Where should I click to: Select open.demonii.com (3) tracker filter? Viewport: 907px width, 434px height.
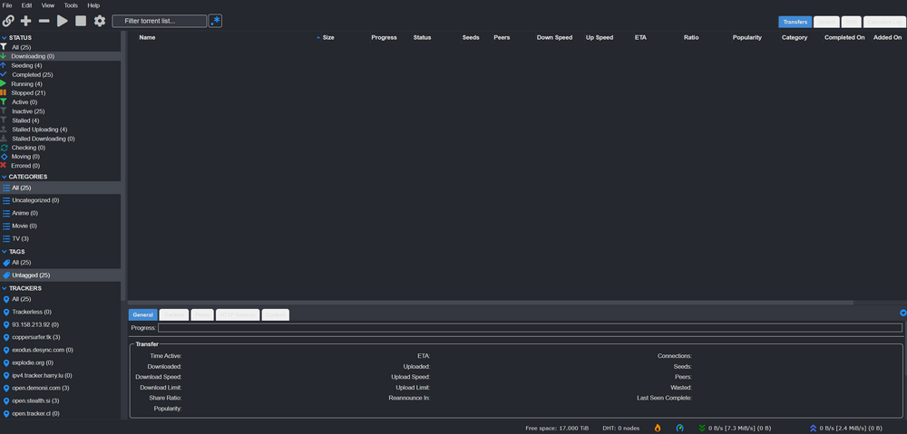pos(60,389)
